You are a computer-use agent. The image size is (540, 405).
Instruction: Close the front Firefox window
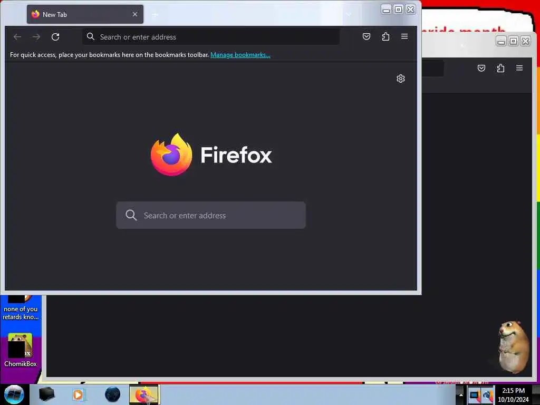pos(410,9)
